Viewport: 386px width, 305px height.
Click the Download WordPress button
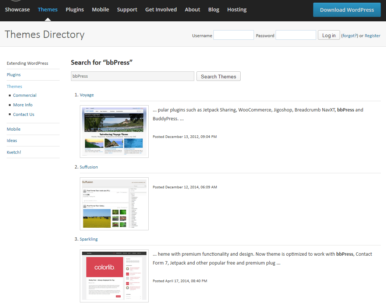tap(347, 10)
